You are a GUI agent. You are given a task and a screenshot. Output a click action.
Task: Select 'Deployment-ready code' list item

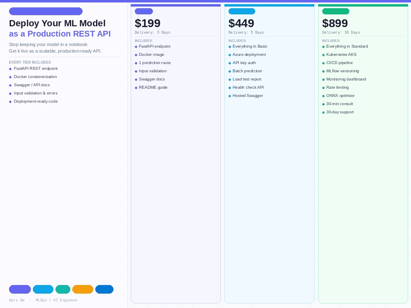pyautogui.click(x=36, y=101)
